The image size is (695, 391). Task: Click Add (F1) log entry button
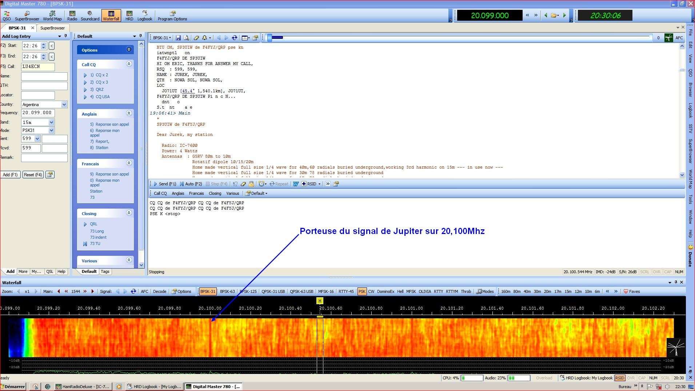[10, 175]
